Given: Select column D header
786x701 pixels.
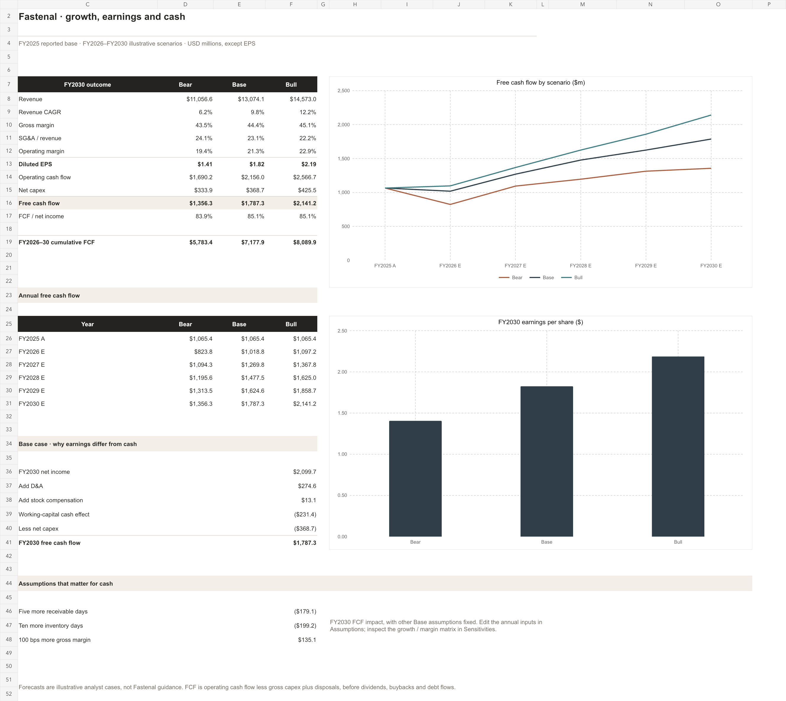Looking at the screenshot, I should point(185,4).
